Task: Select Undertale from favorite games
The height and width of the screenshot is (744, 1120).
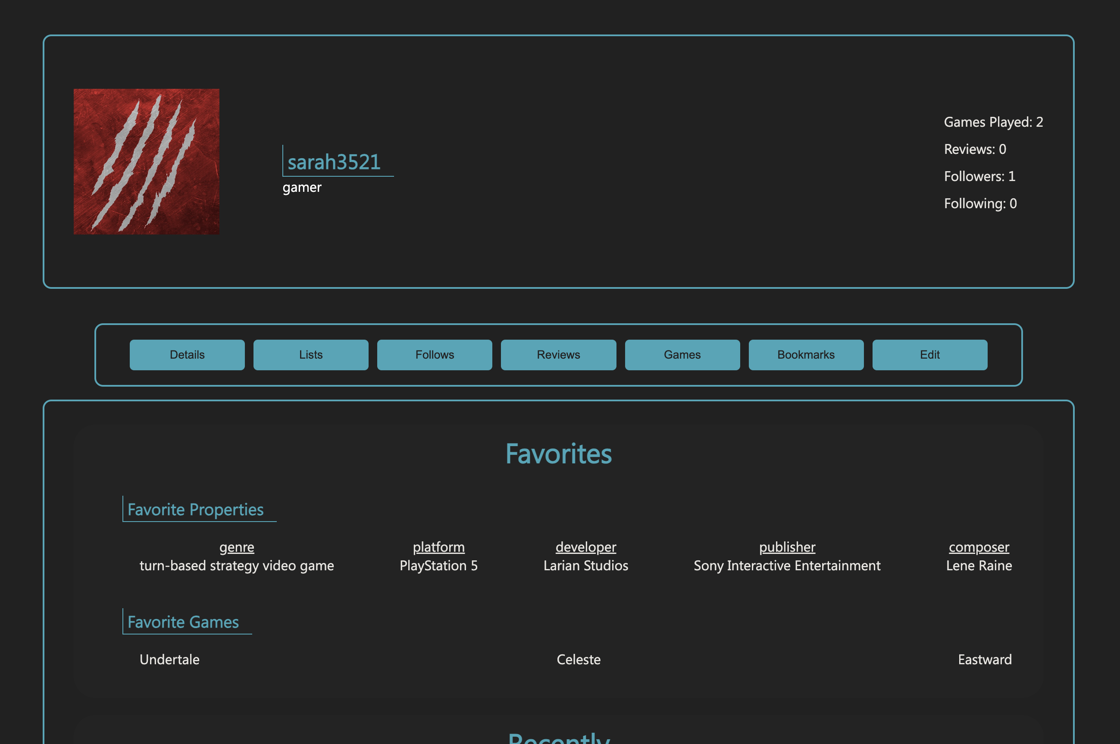Action: click(x=169, y=660)
